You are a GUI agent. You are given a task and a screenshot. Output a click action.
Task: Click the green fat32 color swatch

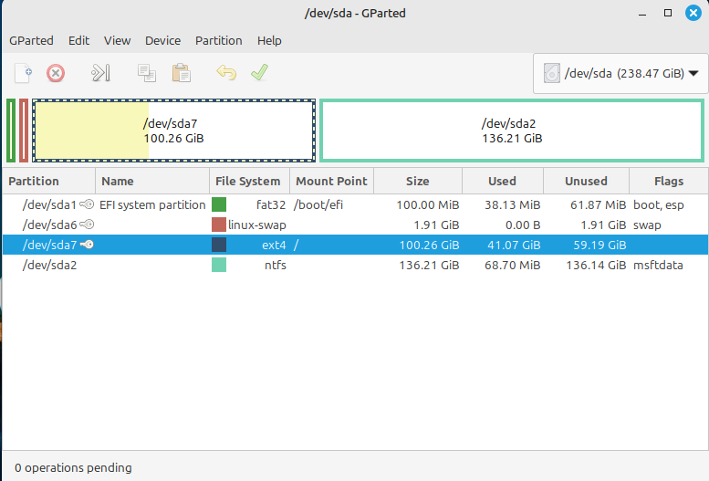[x=219, y=204]
